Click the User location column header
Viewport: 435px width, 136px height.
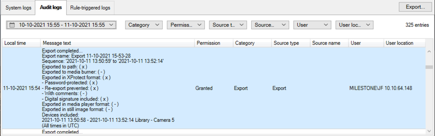tap(404, 43)
